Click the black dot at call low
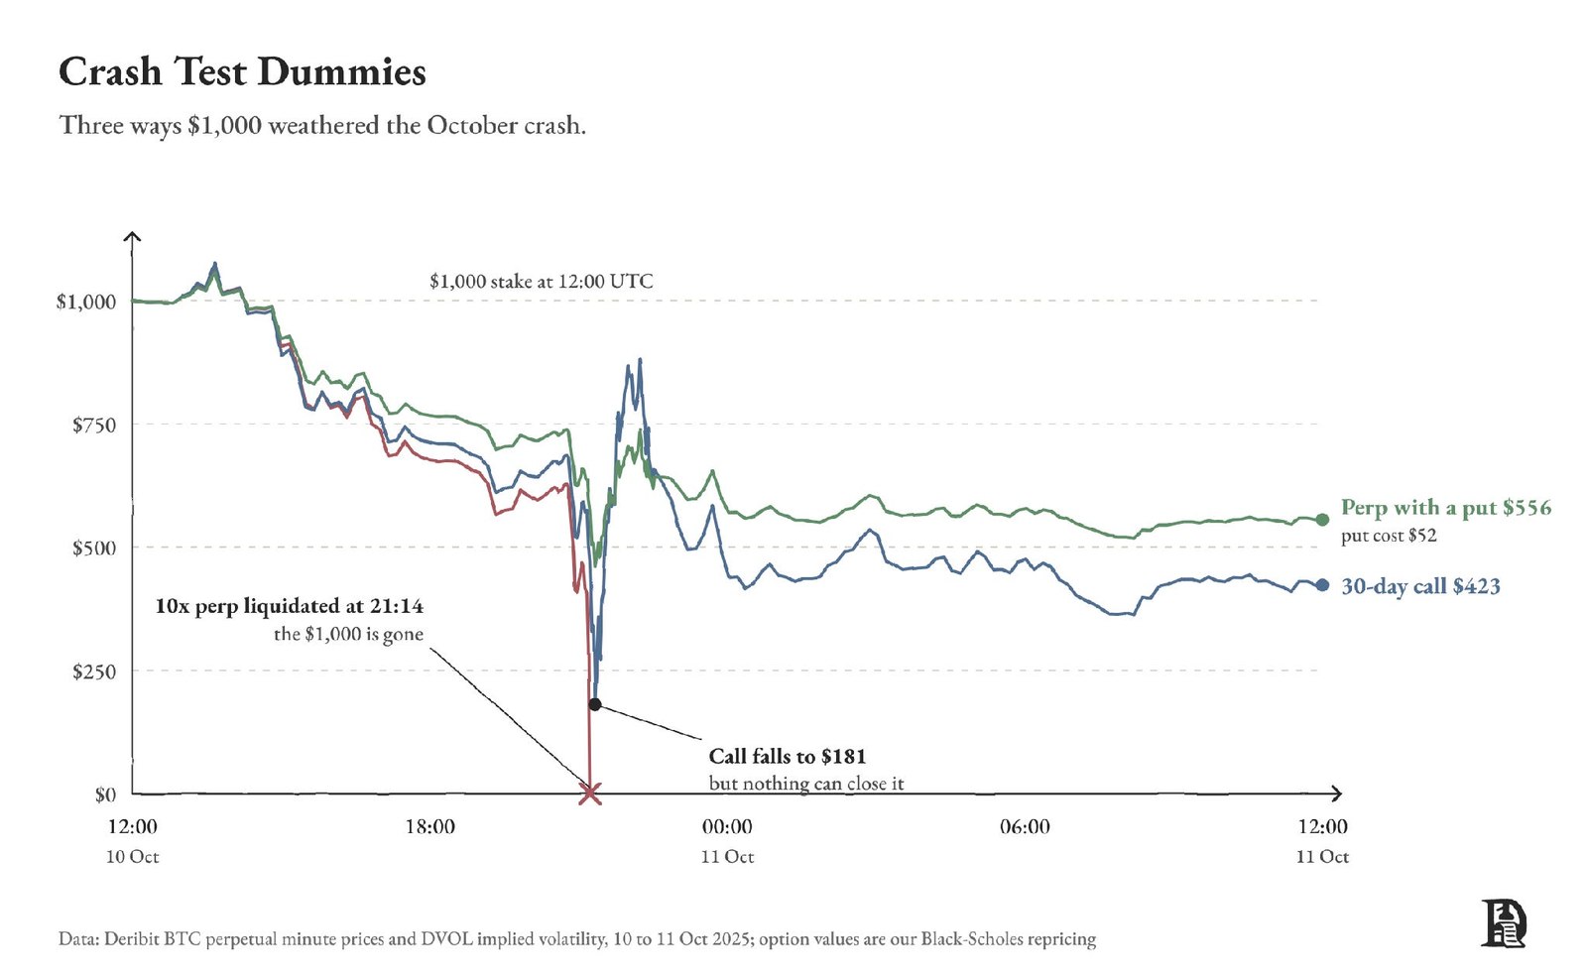 tap(594, 704)
